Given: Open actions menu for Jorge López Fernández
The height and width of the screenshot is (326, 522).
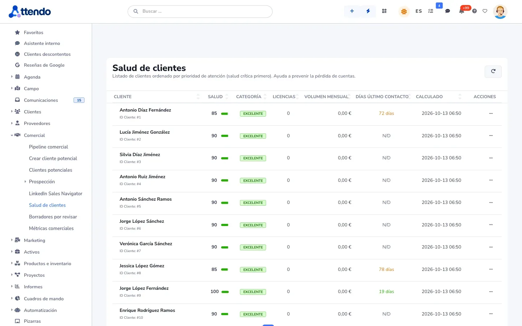Looking at the screenshot, I should click(491, 292).
